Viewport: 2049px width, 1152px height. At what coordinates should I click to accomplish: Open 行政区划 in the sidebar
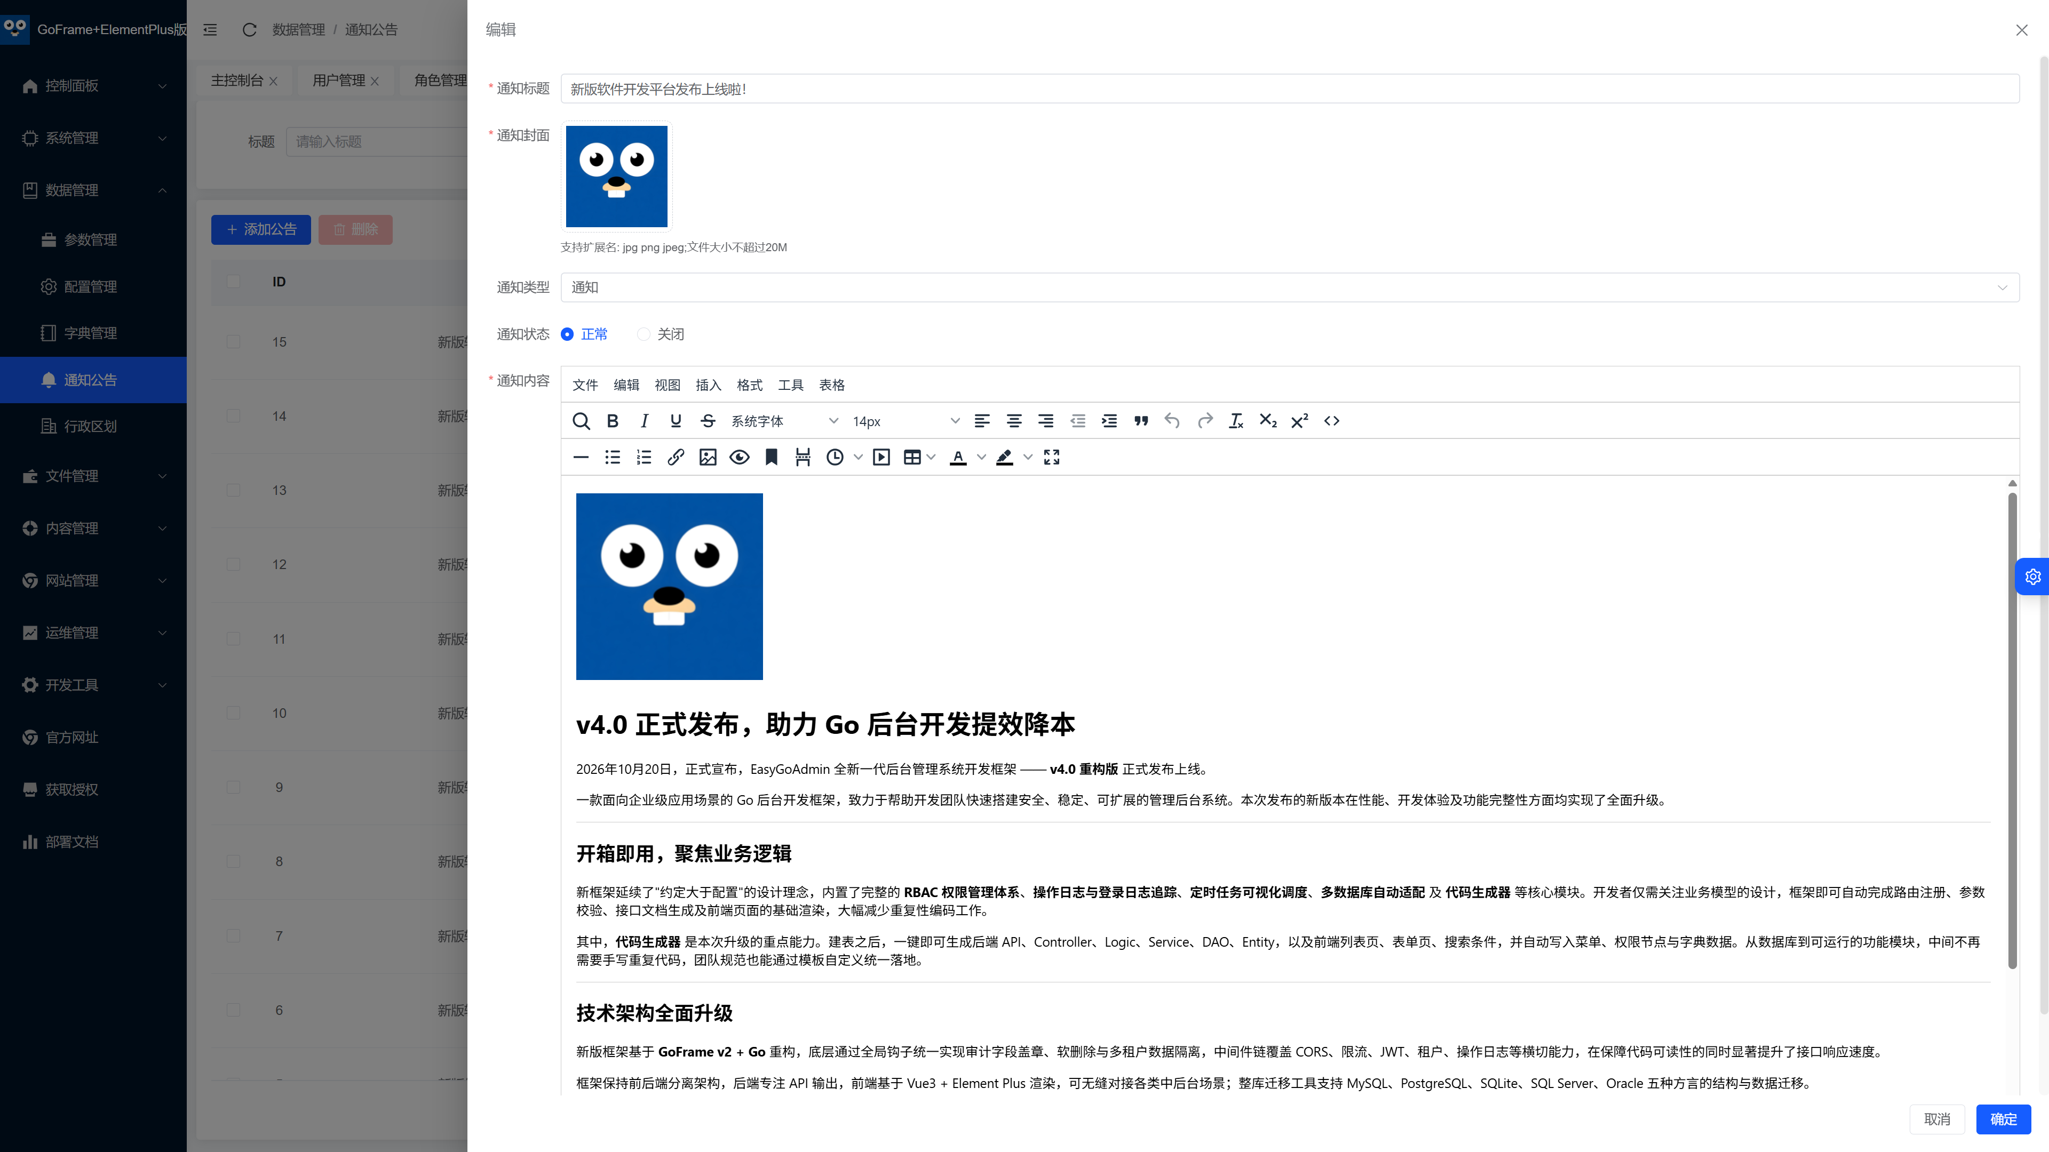(94, 427)
